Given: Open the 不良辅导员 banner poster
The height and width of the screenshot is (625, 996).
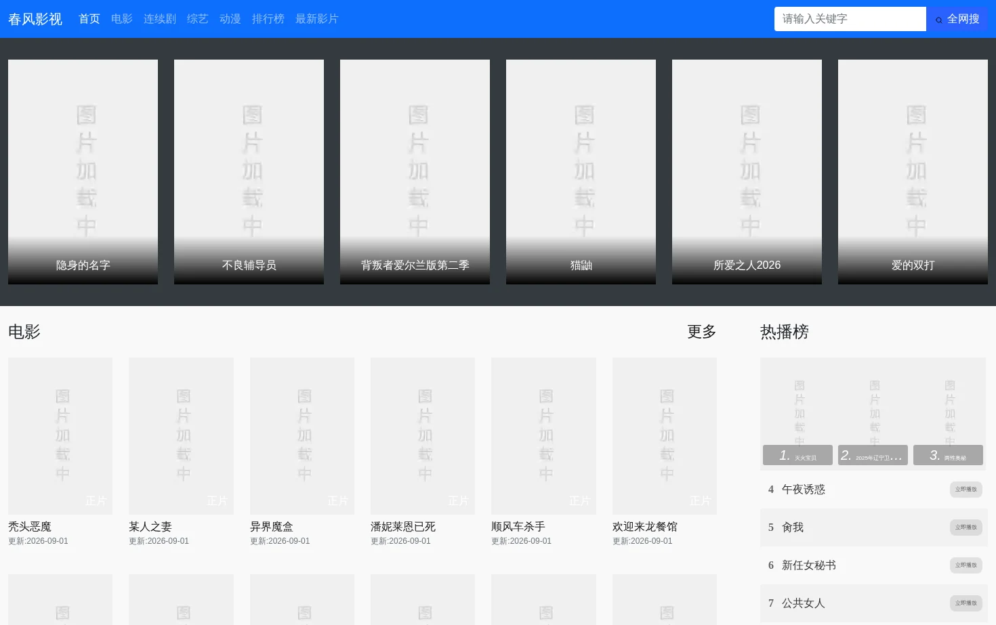Looking at the screenshot, I should [249, 172].
